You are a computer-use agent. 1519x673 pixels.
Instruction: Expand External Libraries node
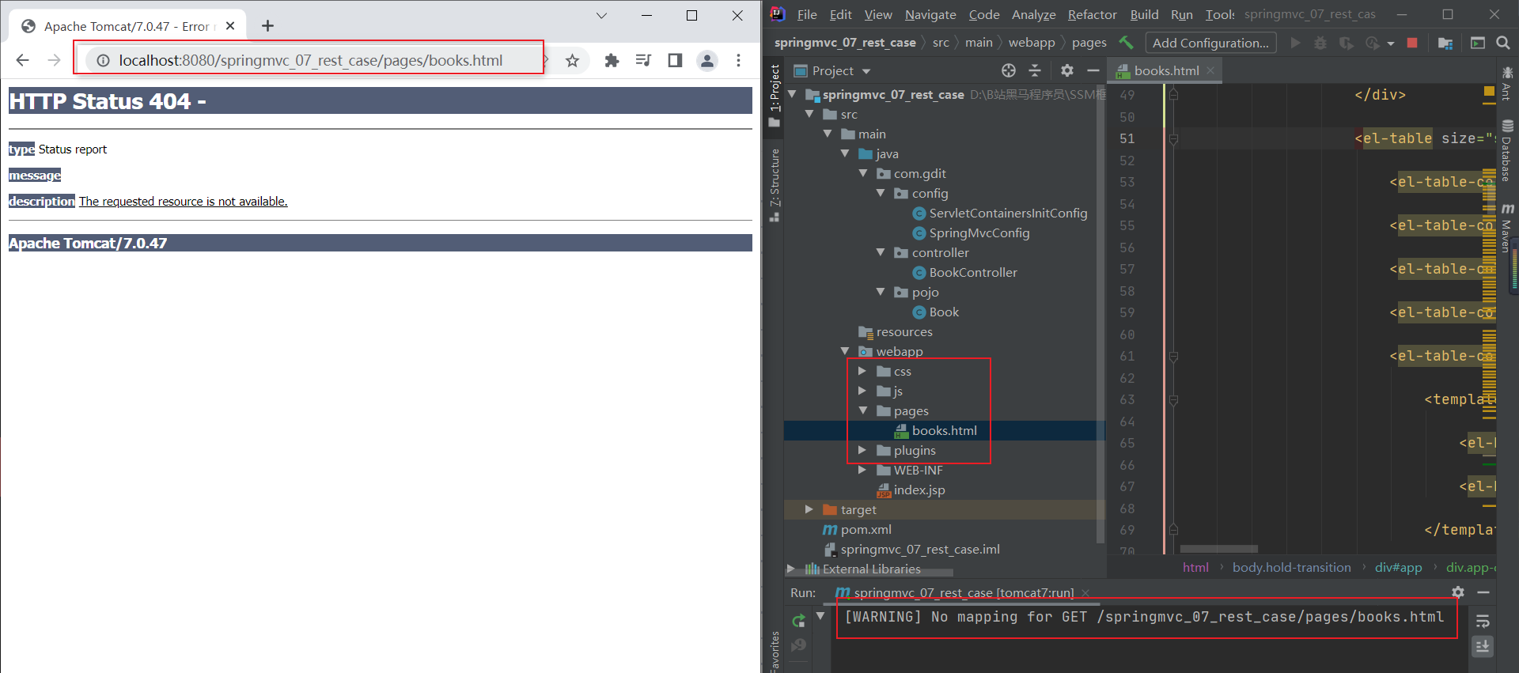(x=790, y=569)
